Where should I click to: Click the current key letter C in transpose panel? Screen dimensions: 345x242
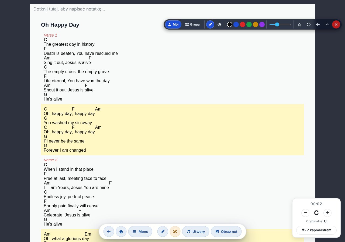point(316,213)
